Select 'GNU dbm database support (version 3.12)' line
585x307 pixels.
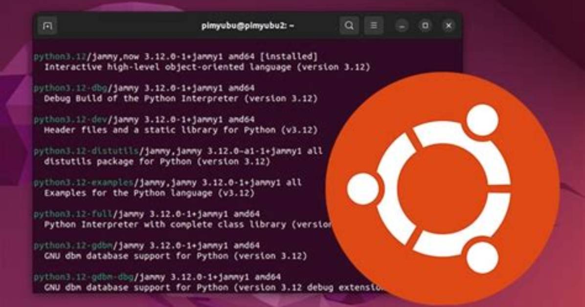(175, 256)
